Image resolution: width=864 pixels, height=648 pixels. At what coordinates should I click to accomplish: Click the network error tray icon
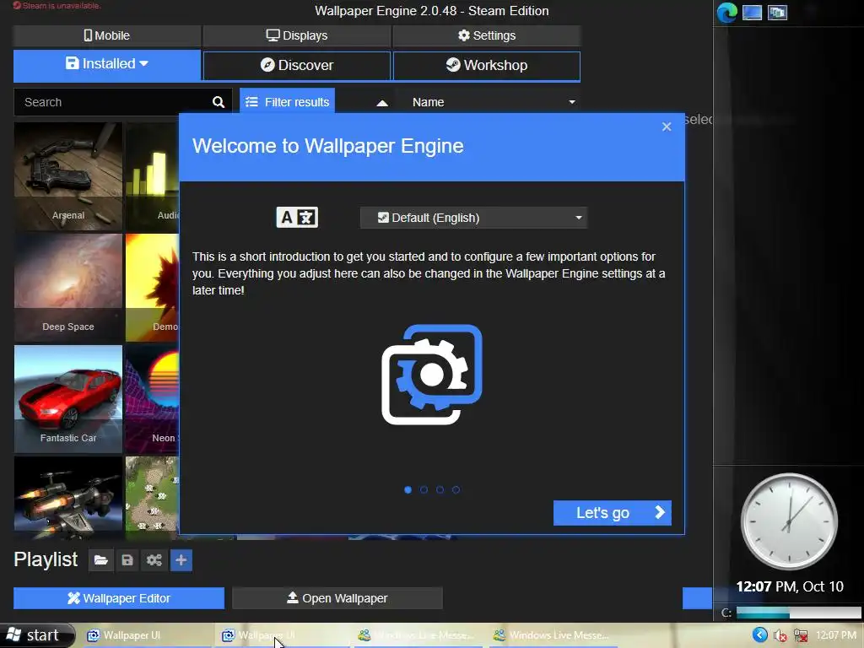800,636
